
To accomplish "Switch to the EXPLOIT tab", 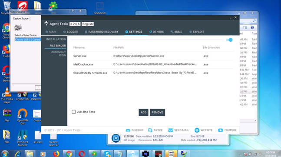I will click(197, 32).
